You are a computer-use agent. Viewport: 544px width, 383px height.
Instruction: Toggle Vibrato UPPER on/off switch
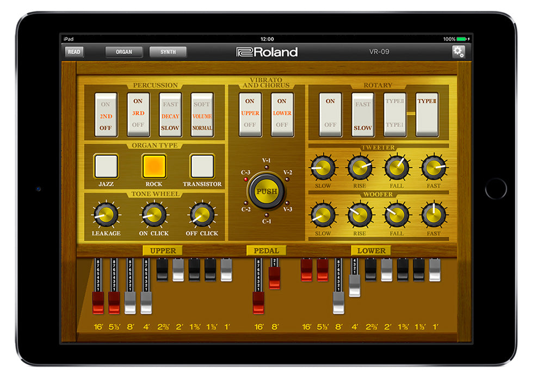[x=250, y=114]
